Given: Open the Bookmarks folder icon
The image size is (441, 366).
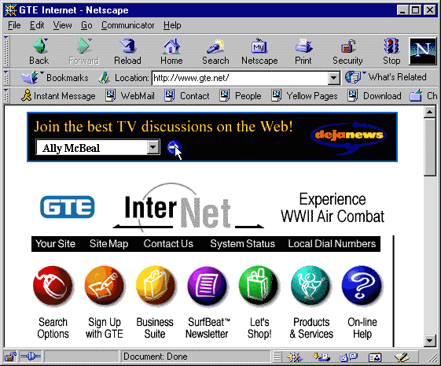Looking at the screenshot, I should click(x=30, y=77).
